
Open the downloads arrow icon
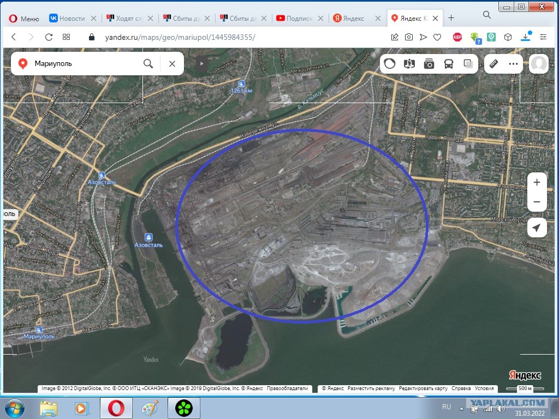[526, 37]
